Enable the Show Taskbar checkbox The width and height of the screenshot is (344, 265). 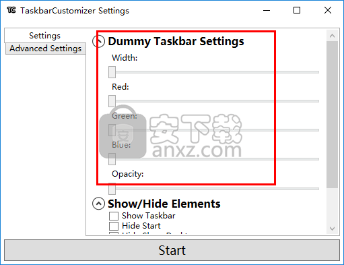click(114, 216)
